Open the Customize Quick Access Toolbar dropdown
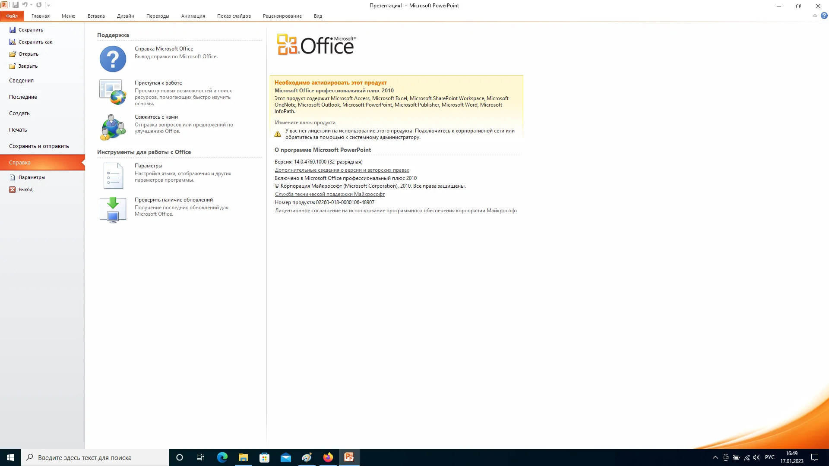The width and height of the screenshot is (829, 466). pos(48,5)
